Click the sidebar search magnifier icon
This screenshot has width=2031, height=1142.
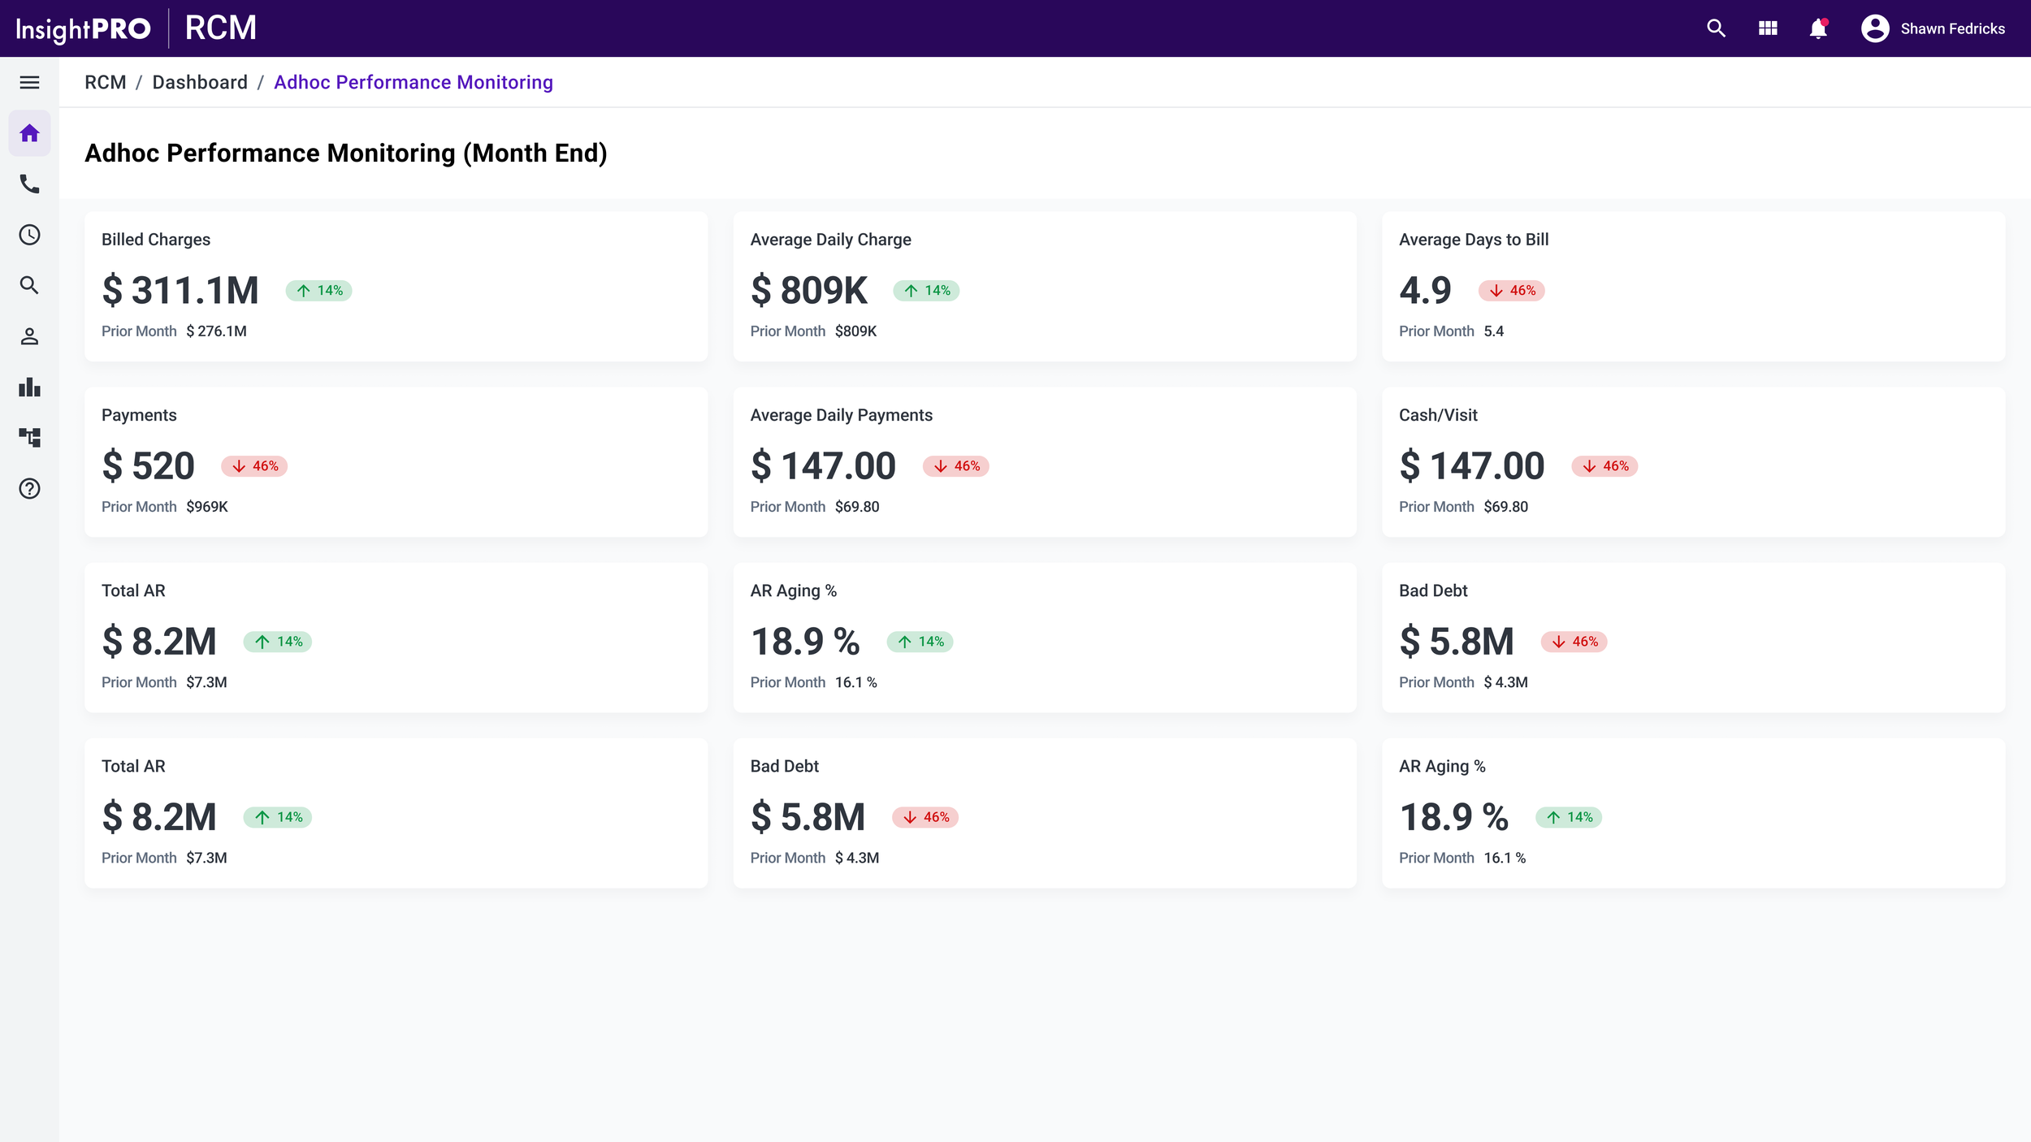pos(29,285)
